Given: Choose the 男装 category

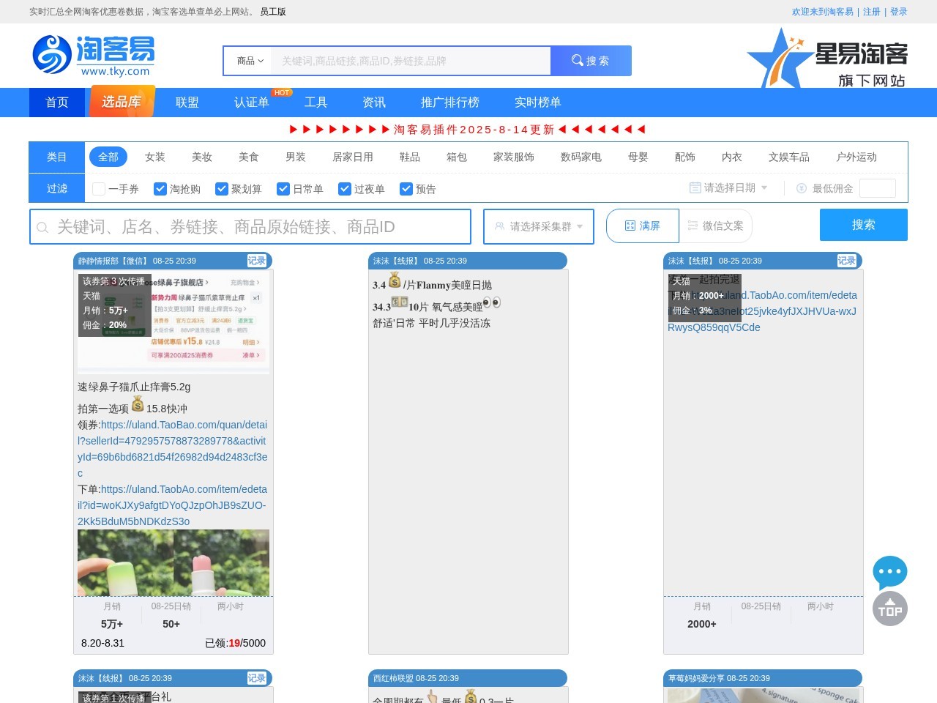Looking at the screenshot, I should coord(296,157).
